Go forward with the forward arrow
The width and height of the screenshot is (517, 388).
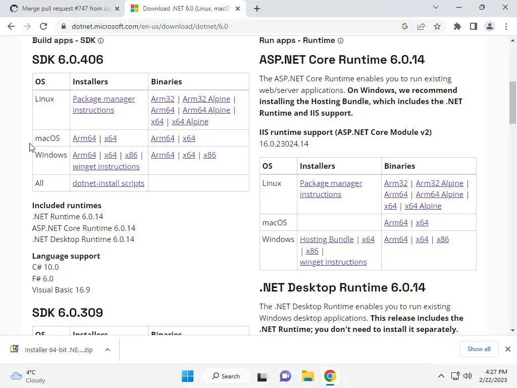[27, 26]
